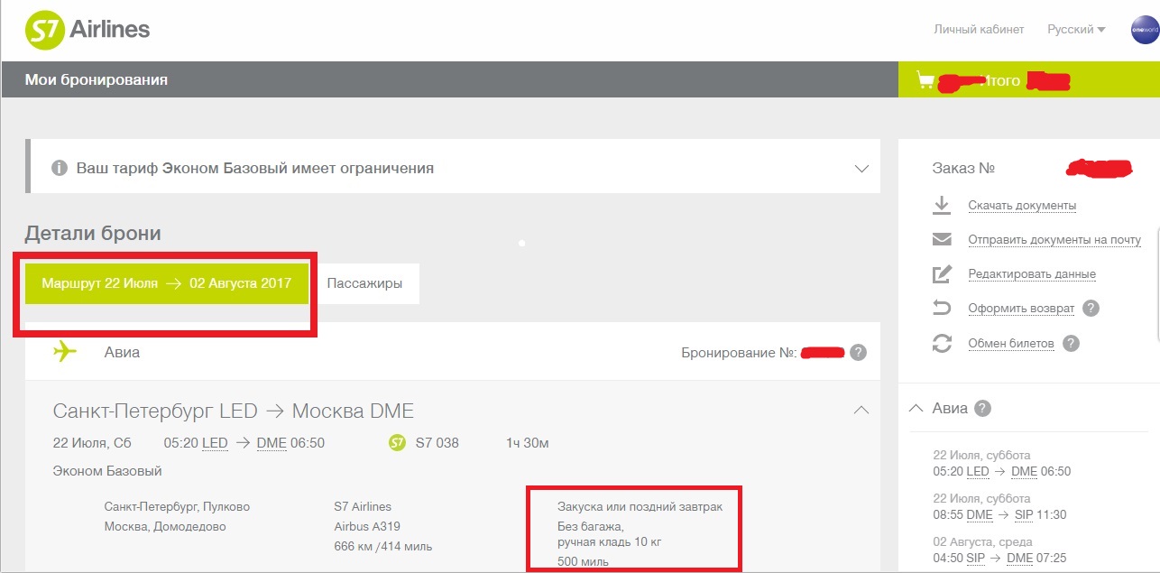Viewport: 1160px width, 573px height.
Task: Click the S7 Airlines logo
Action: click(87, 31)
